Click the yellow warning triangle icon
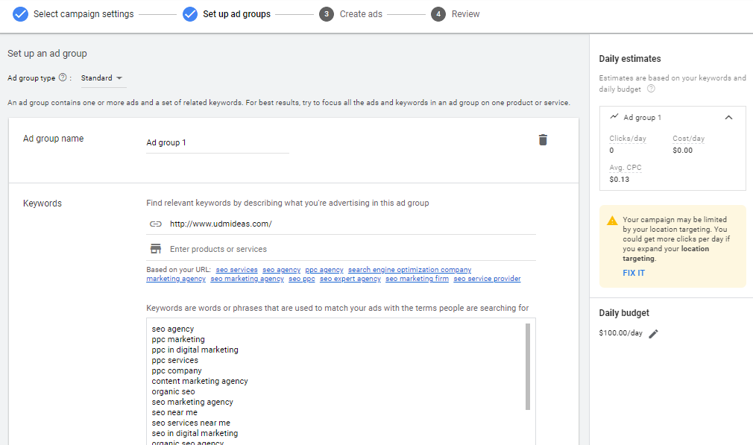This screenshot has height=445, width=753. point(612,221)
